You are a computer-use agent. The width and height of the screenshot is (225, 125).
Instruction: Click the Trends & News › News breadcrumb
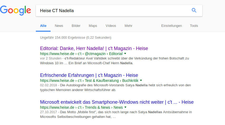point(104,107)
